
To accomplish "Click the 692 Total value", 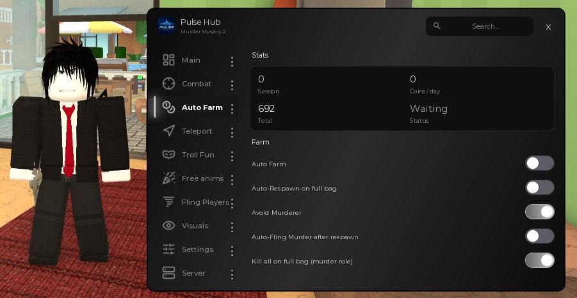I will 266,109.
